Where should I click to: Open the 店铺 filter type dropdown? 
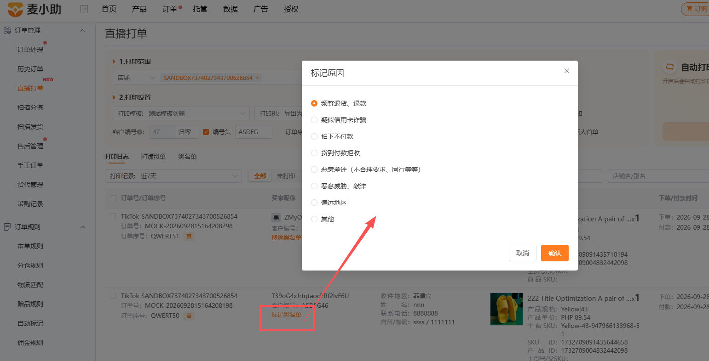click(x=136, y=78)
